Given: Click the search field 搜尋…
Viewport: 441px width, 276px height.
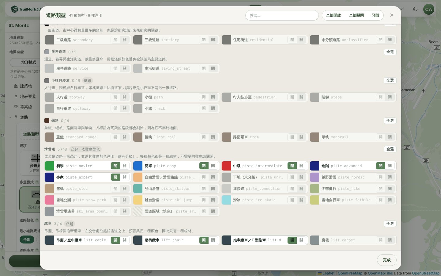Looking at the screenshot, I should (x=282, y=15).
